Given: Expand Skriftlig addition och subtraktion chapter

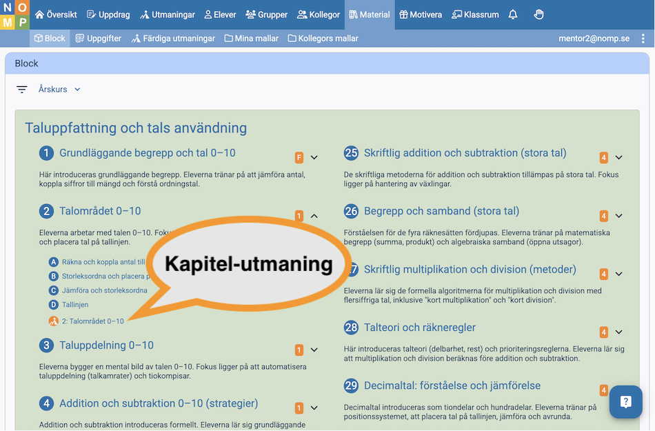Looking at the screenshot, I should click(x=618, y=157).
